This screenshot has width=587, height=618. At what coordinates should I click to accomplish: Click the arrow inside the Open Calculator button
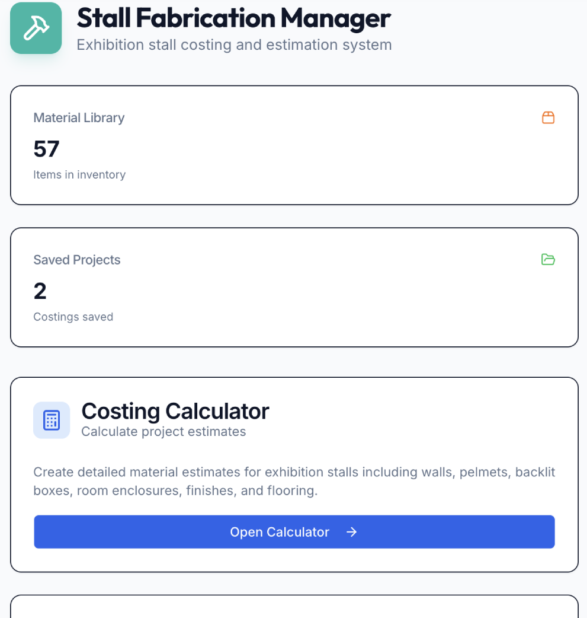351,532
